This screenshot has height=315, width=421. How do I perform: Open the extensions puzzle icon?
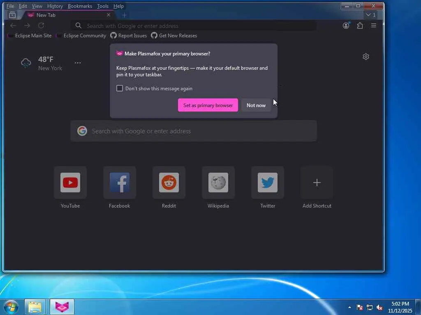[x=360, y=25]
